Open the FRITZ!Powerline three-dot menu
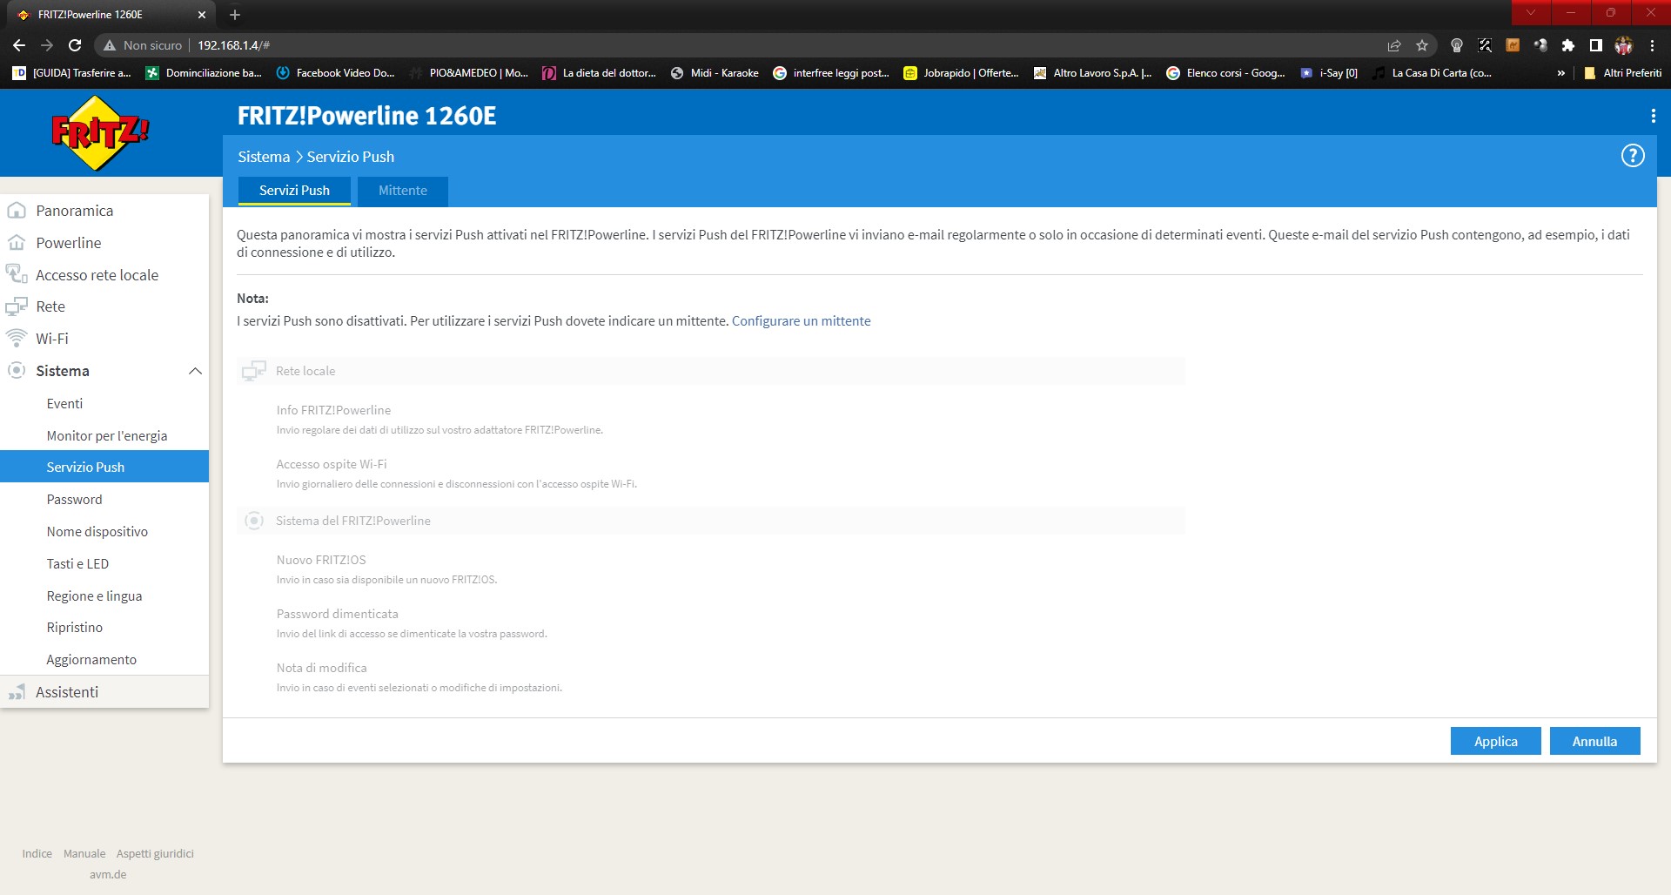Screen dimensions: 1671x895 pyautogui.click(x=1653, y=116)
